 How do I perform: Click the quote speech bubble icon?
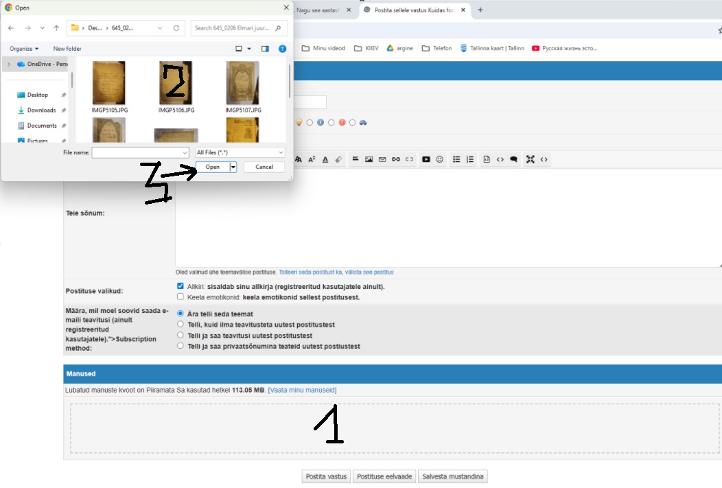[513, 159]
